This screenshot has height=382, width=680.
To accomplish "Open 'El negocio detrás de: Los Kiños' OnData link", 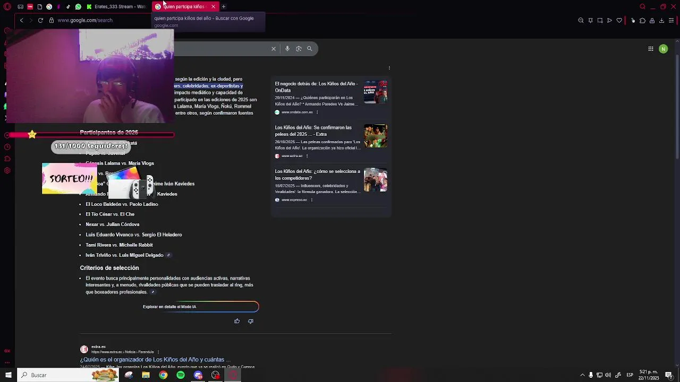I will point(316,87).
